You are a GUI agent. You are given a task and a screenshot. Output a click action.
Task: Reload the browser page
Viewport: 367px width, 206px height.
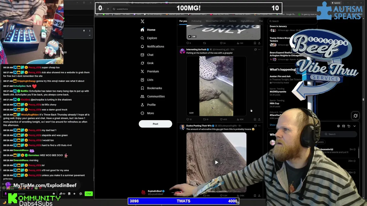pos(108,9)
